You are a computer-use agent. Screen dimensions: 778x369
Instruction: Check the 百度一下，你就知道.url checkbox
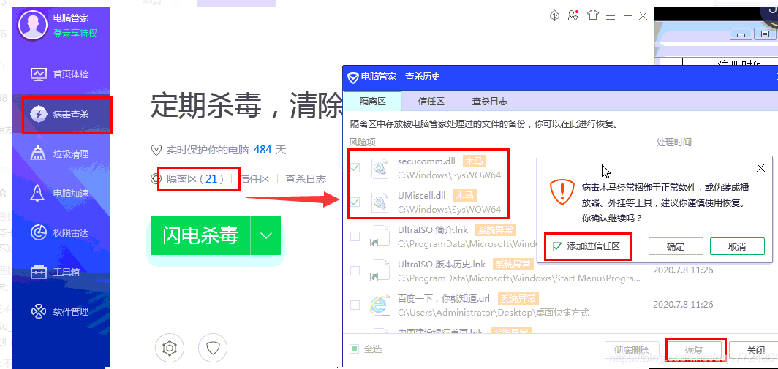pos(355,305)
